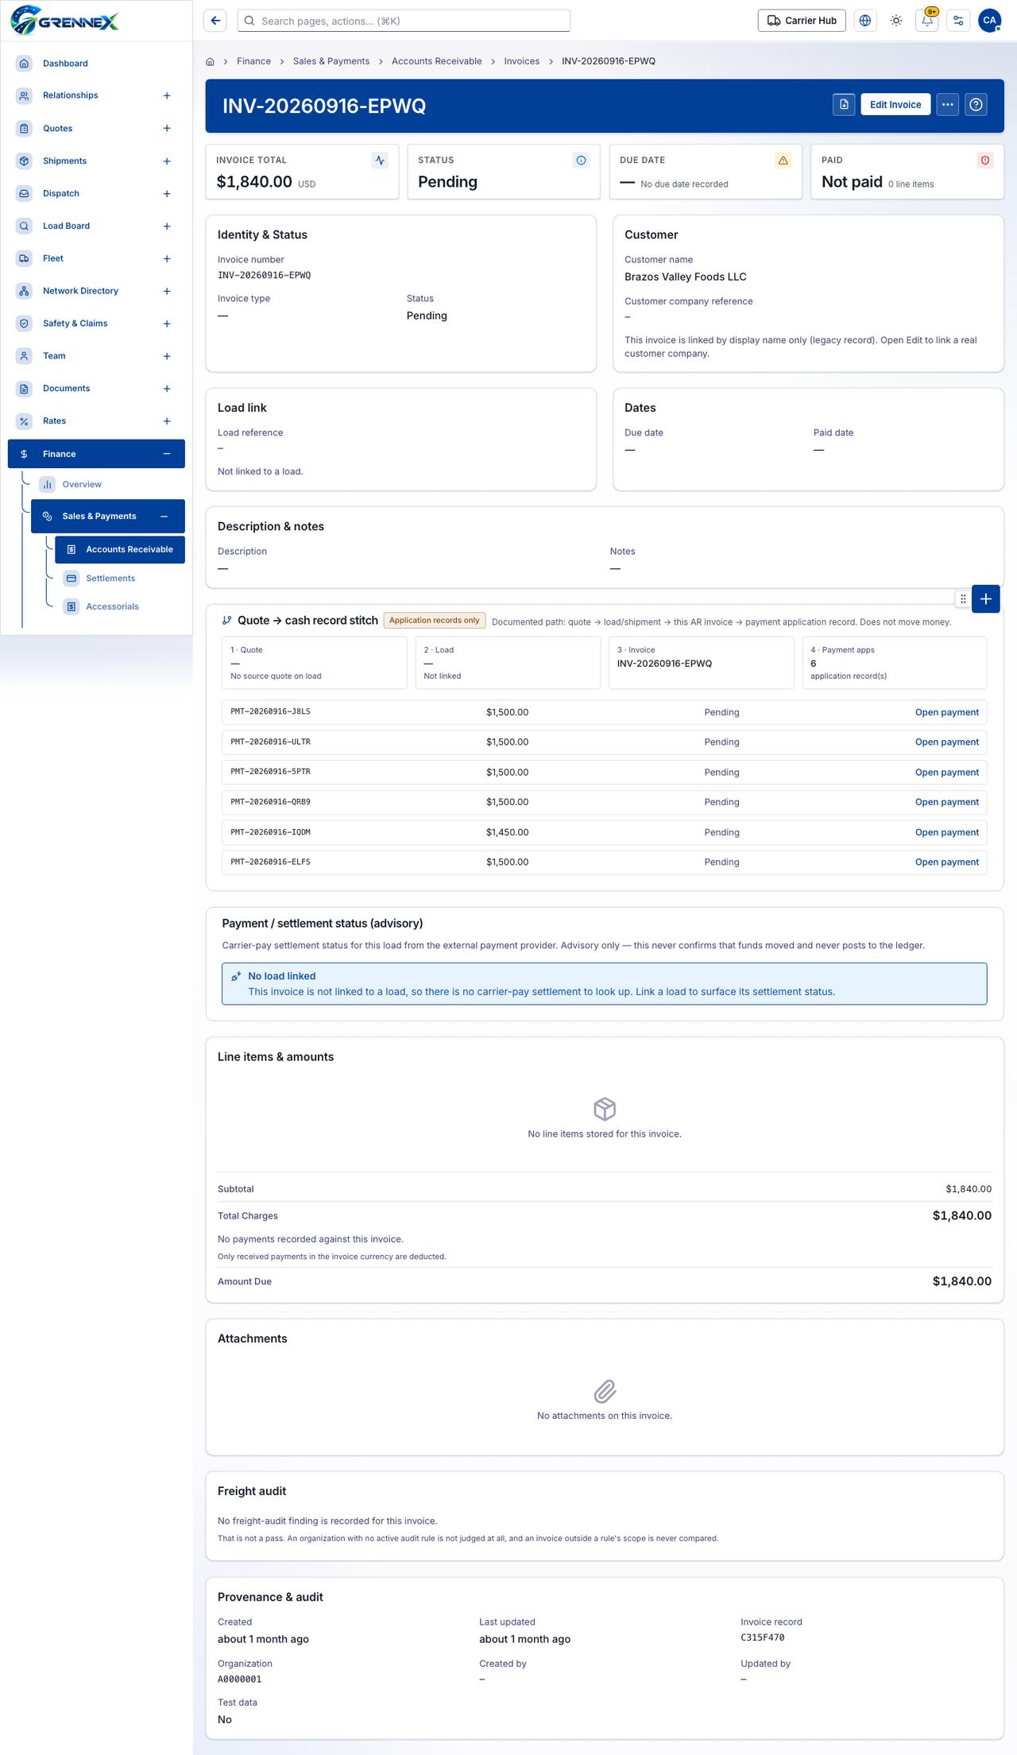The image size is (1017, 1755).
Task: Toggle light/dark theme sun icon
Action: coord(896,21)
